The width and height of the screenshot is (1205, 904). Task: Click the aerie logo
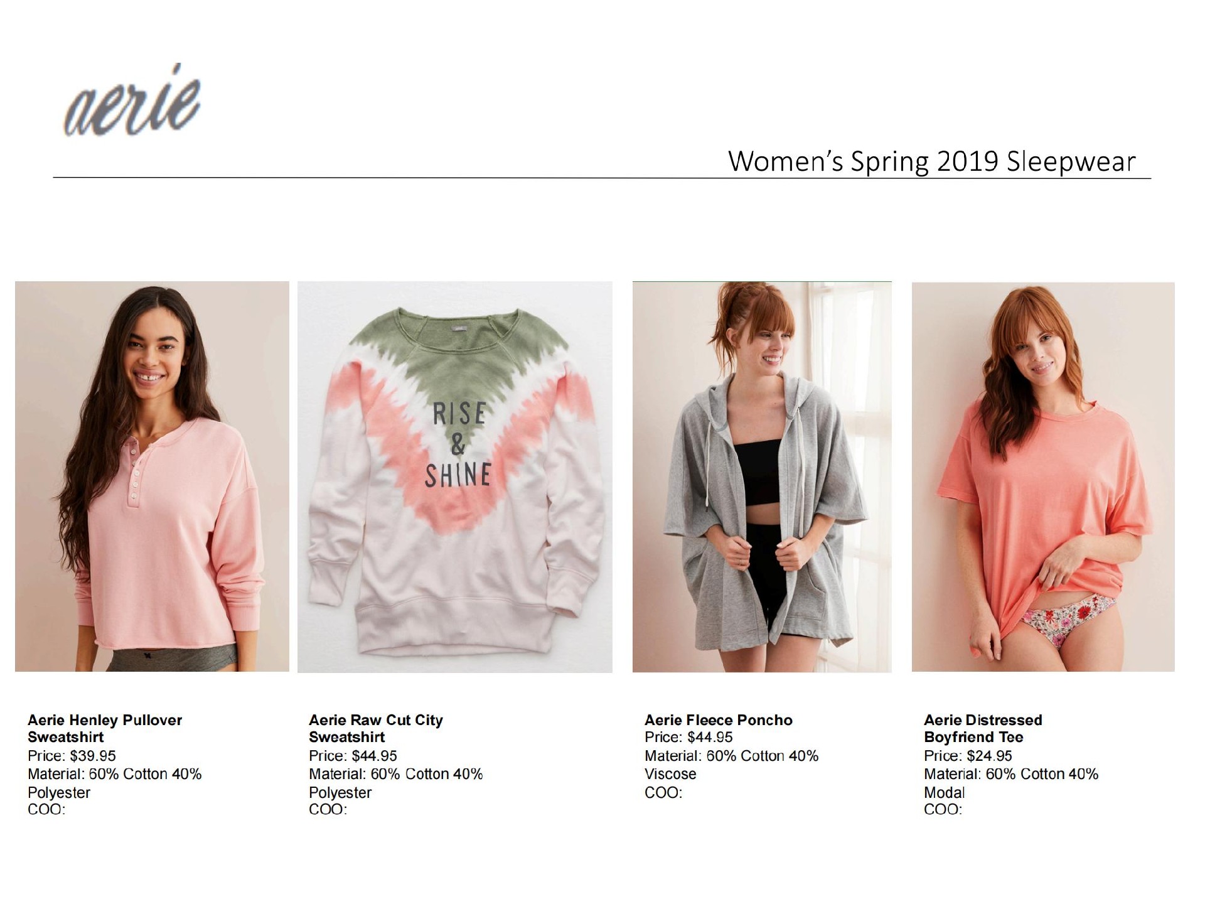(133, 102)
